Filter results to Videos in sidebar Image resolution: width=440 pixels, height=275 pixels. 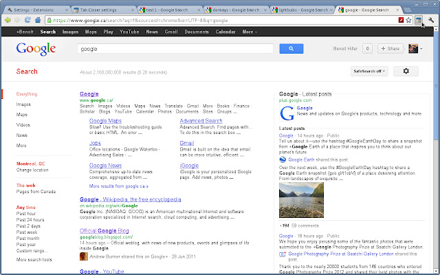[23, 125]
